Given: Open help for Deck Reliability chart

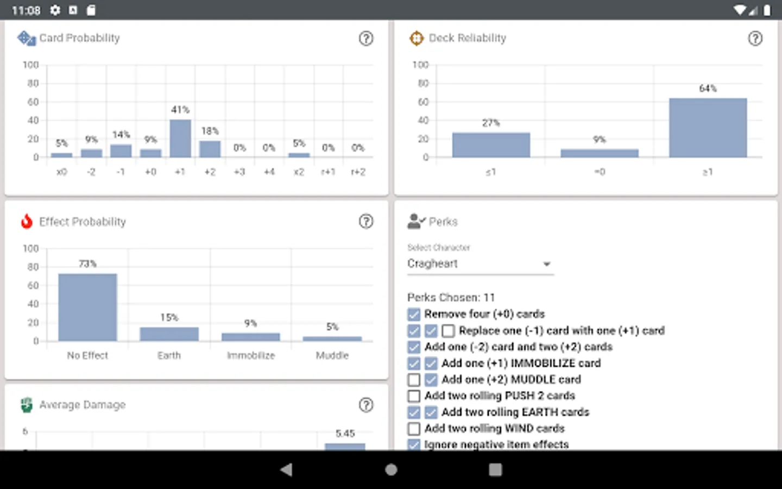Looking at the screenshot, I should click(x=755, y=38).
